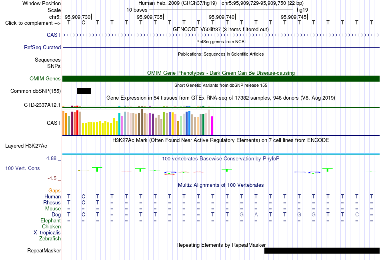Screen dimensions: 380x260
Task: Click the Mouse species row label
Action: [x=53, y=209]
